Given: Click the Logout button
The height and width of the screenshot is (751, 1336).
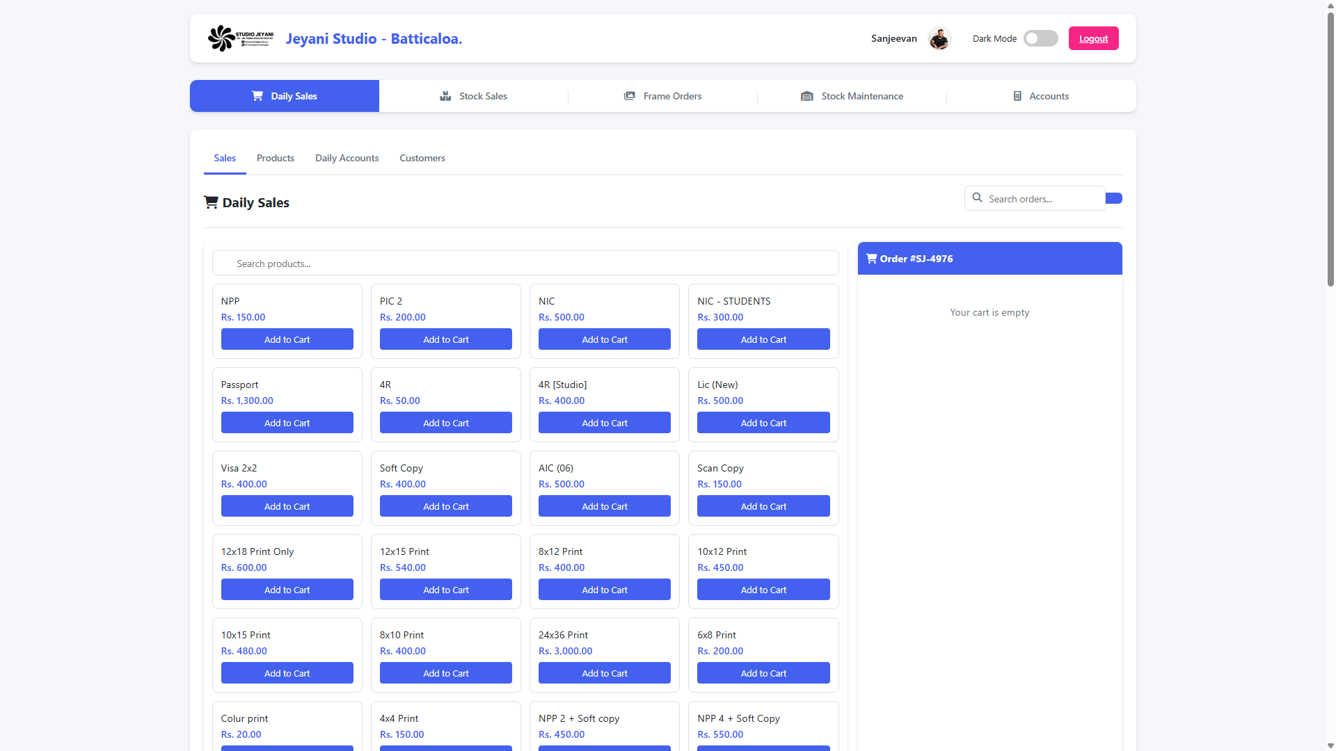Looking at the screenshot, I should point(1093,38).
